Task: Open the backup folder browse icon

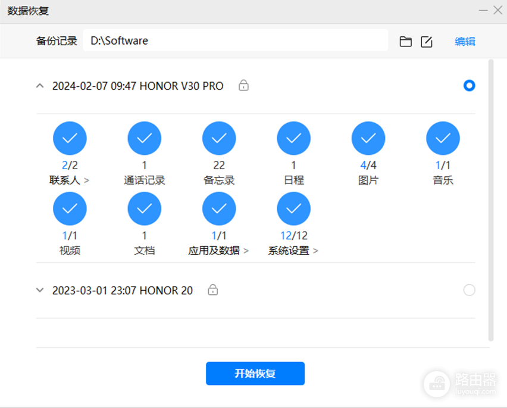Action: 405,42
